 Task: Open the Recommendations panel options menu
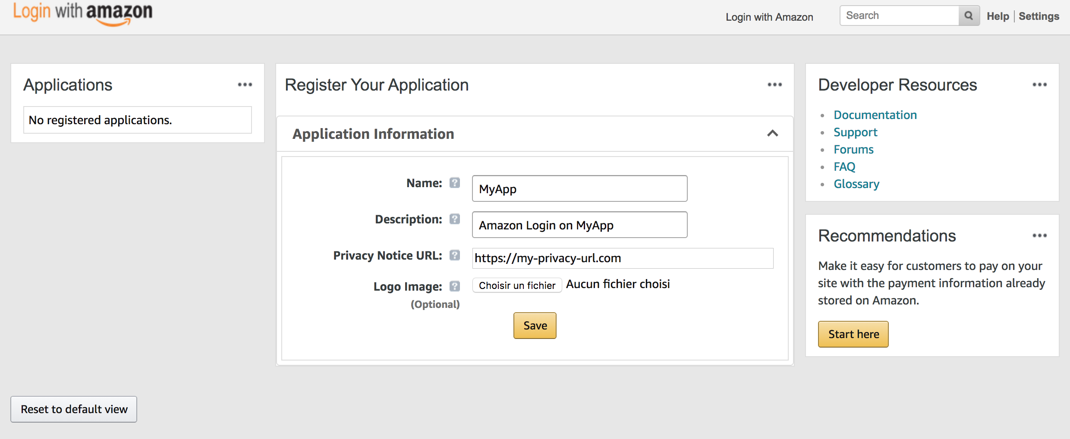[1040, 235]
